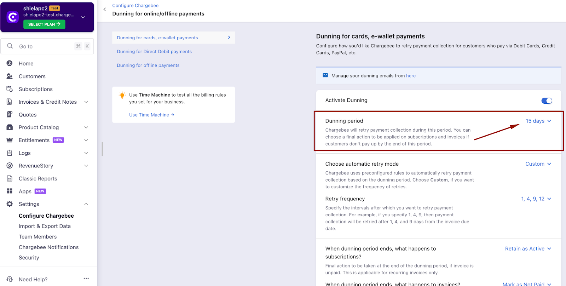The height and width of the screenshot is (286, 566).
Task: Open the automatic retry mode Custom dropdown
Action: click(538, 164)
